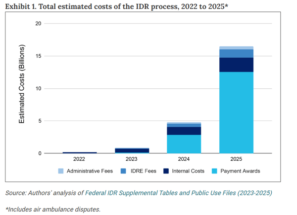
Task: Click the 2024 x-axis label
Action: (x=184, y=159)
